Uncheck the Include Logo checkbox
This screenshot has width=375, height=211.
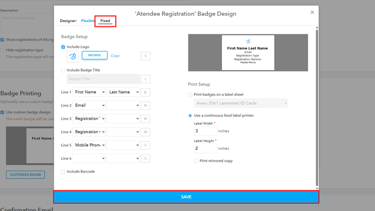63,47
